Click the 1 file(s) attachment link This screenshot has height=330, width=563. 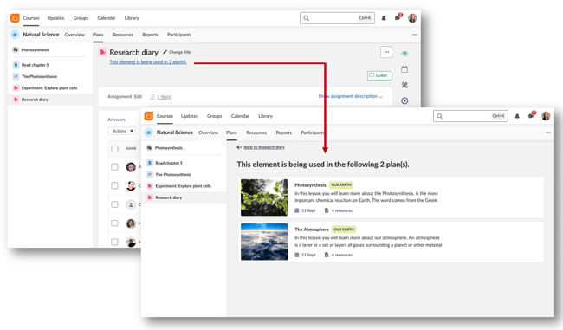click(164, 97)
